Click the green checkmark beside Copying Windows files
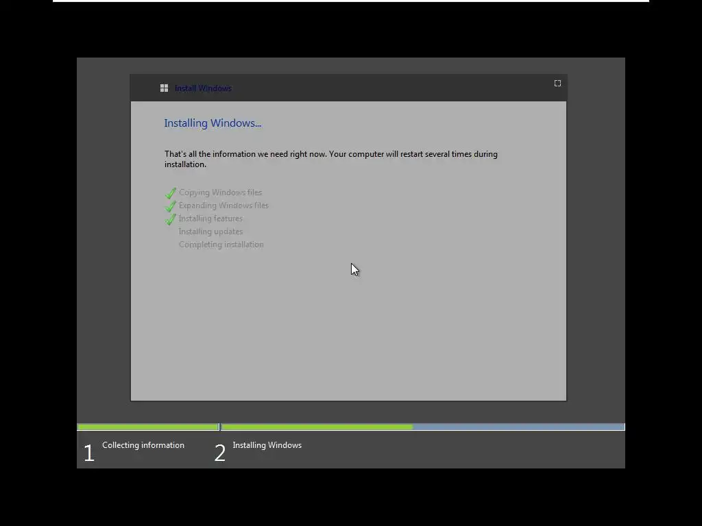The image size is (702, 526). [171, 192]
